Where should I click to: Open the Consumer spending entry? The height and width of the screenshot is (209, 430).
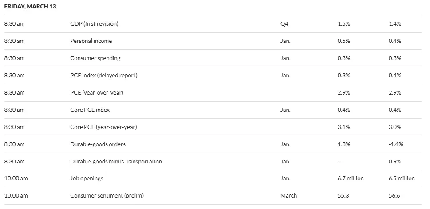pos(95,58)
